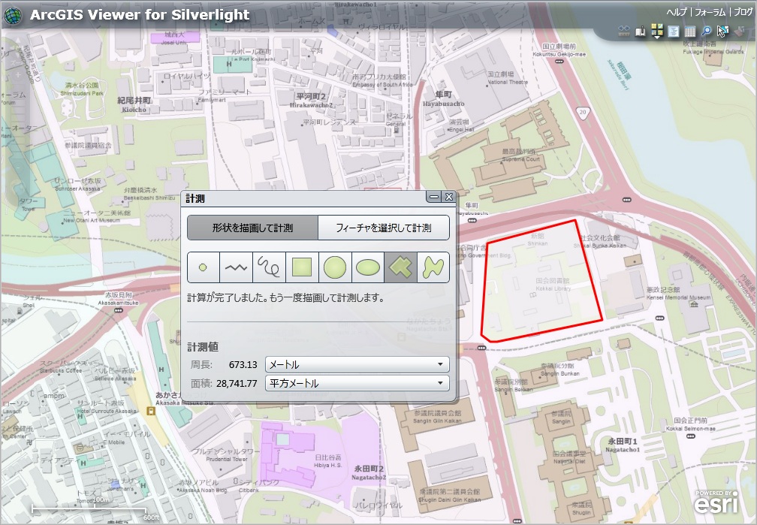
Task: Click the greyed-out editor tool icon
Action: point(739,32)
